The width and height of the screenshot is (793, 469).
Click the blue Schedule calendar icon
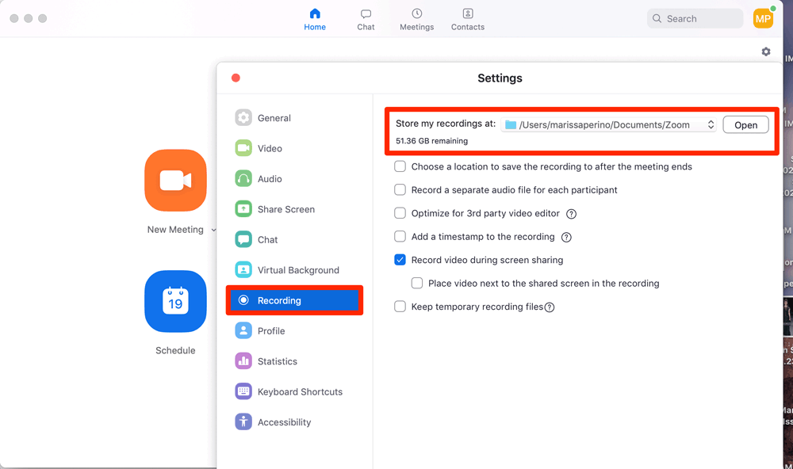click(175, 301)
